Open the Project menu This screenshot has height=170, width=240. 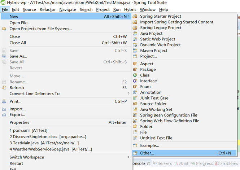[103, 9]
